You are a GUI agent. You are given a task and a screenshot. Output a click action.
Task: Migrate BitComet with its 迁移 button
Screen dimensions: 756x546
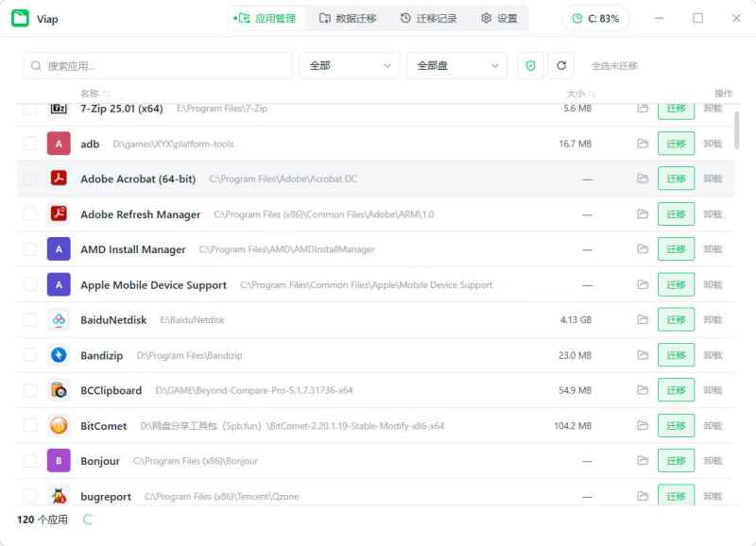pos(676,425)
